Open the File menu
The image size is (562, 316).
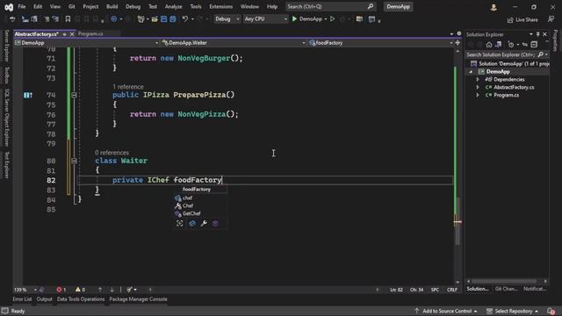tap(21, 6)
